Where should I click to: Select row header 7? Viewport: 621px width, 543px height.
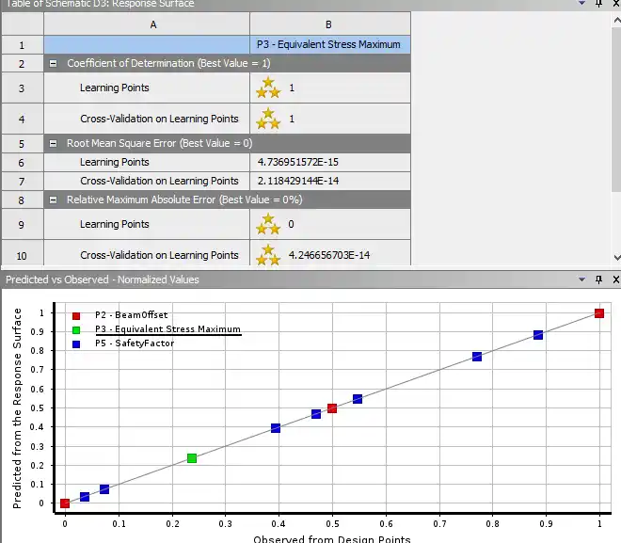pyautogui.click(x=23, y=182)
